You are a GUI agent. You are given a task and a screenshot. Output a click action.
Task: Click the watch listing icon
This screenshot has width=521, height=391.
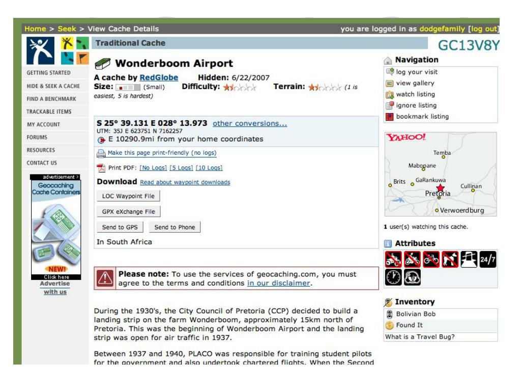click(x=390, y=94)
